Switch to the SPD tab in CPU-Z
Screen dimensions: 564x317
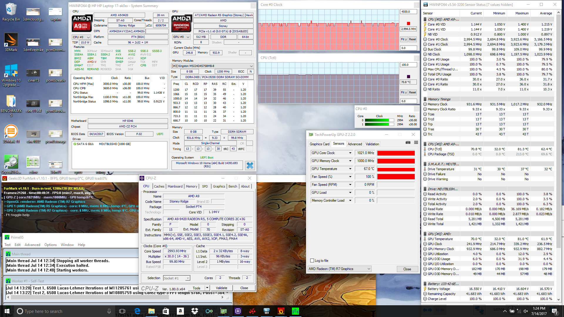click(x=205, y=186)
